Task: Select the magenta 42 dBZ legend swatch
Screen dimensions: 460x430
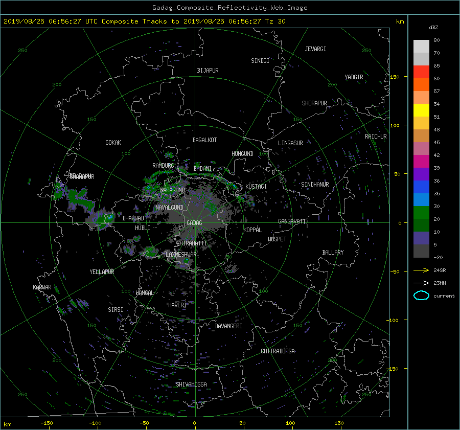Action: (x=421, y=162)
